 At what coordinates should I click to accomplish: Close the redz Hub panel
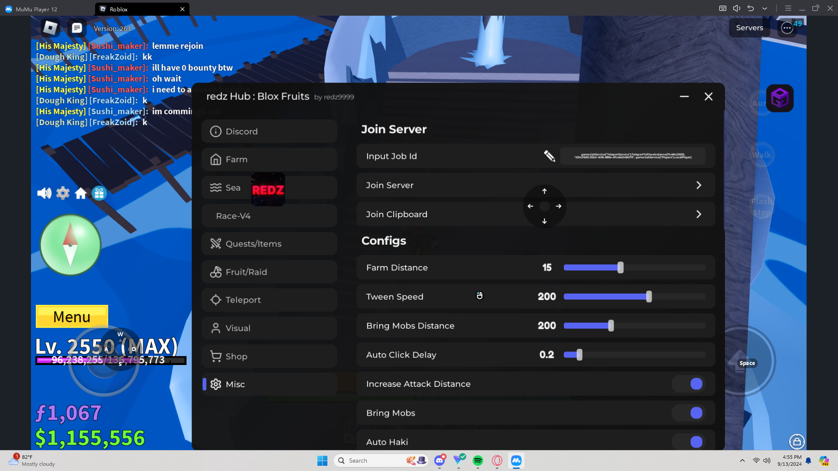(x=708, y=96)
